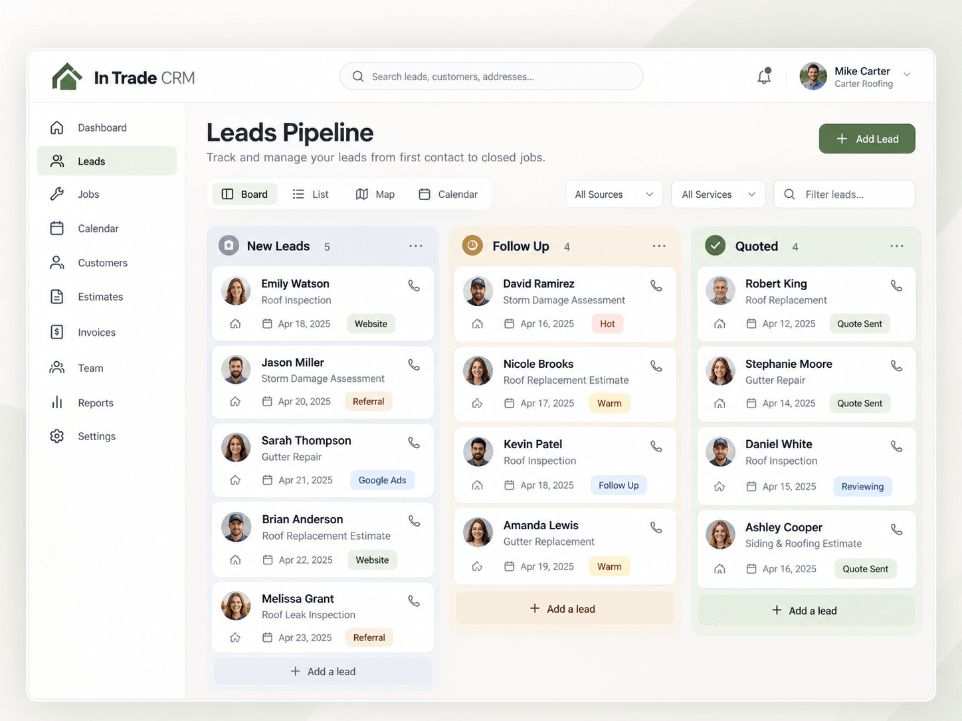Switch to Calendar view tab
Screen dimensions: 962x721
coord(448,194)
